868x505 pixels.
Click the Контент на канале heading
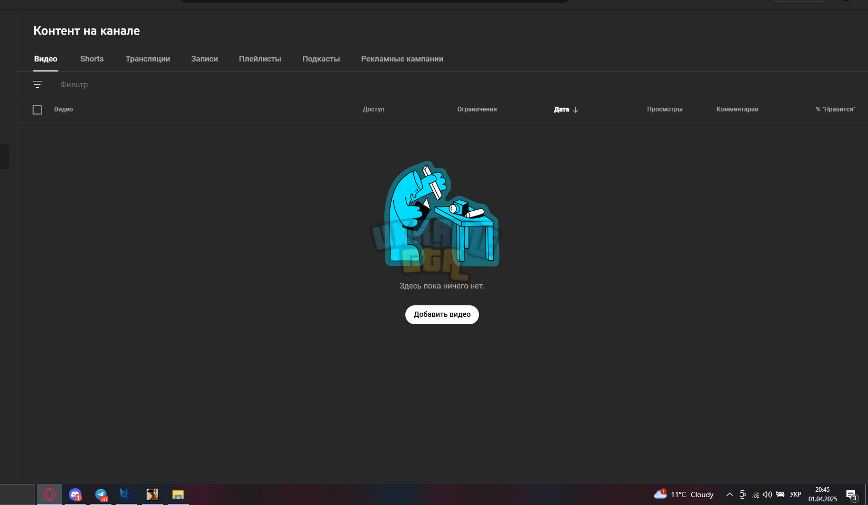pos(87,31)
